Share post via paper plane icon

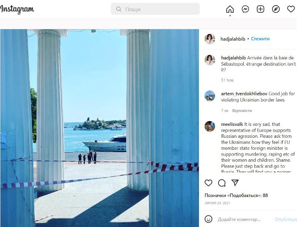tap(235, 183)
